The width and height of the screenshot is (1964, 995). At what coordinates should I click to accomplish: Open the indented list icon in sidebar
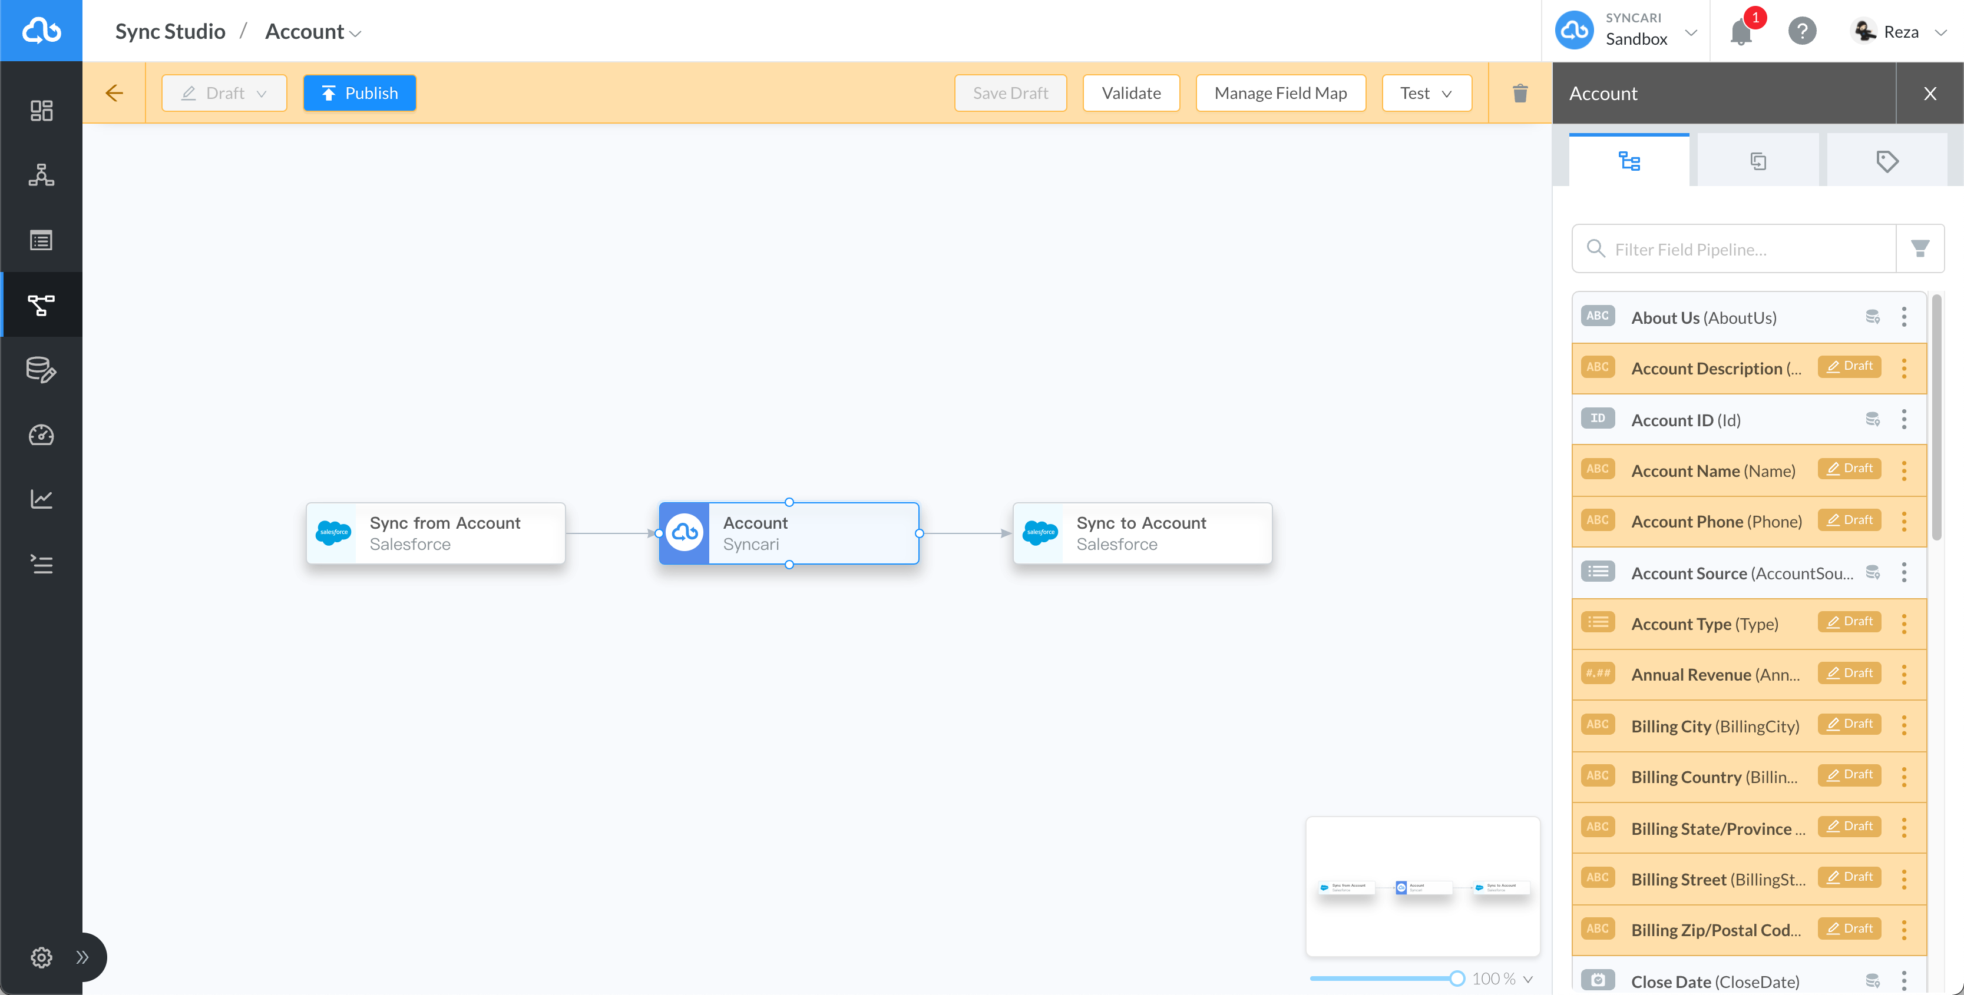[x=41, y=564]
